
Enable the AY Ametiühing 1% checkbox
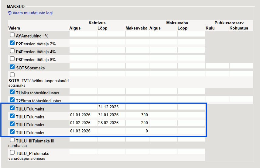tap(12, 35)
